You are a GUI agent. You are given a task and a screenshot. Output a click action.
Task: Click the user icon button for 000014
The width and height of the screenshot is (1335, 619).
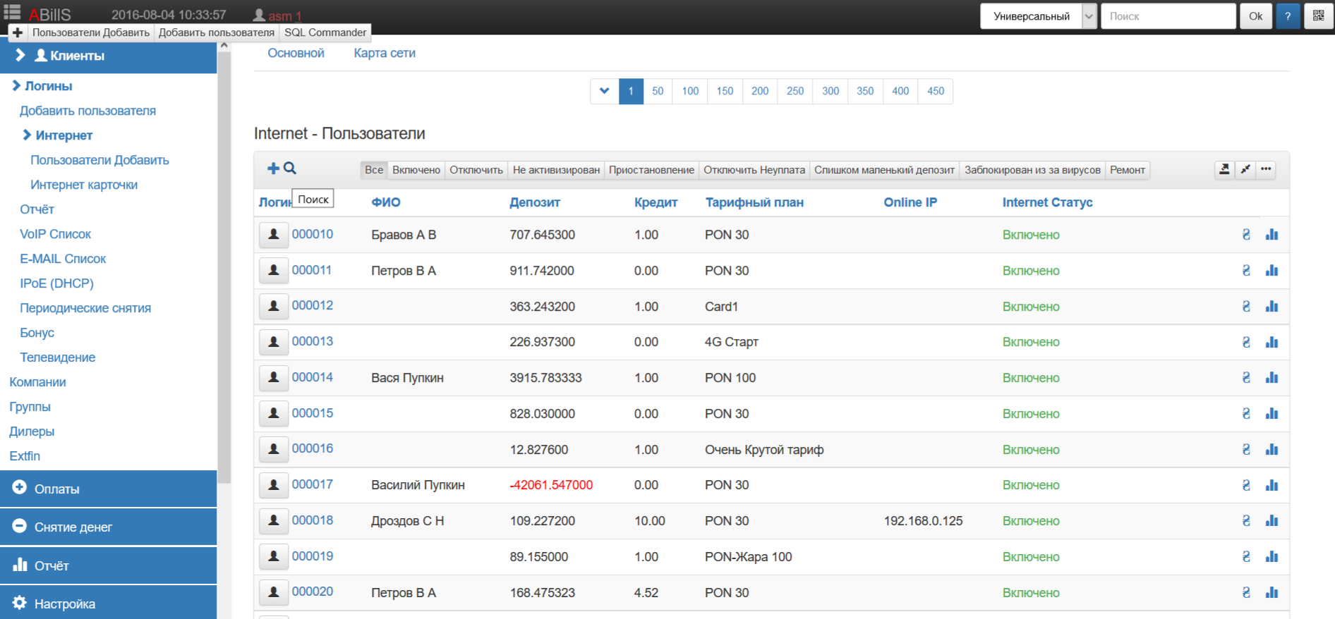point(274,378)
